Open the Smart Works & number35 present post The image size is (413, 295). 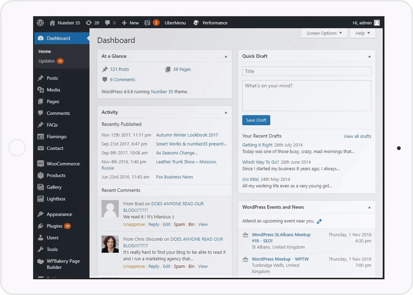(x=191, y=144)
